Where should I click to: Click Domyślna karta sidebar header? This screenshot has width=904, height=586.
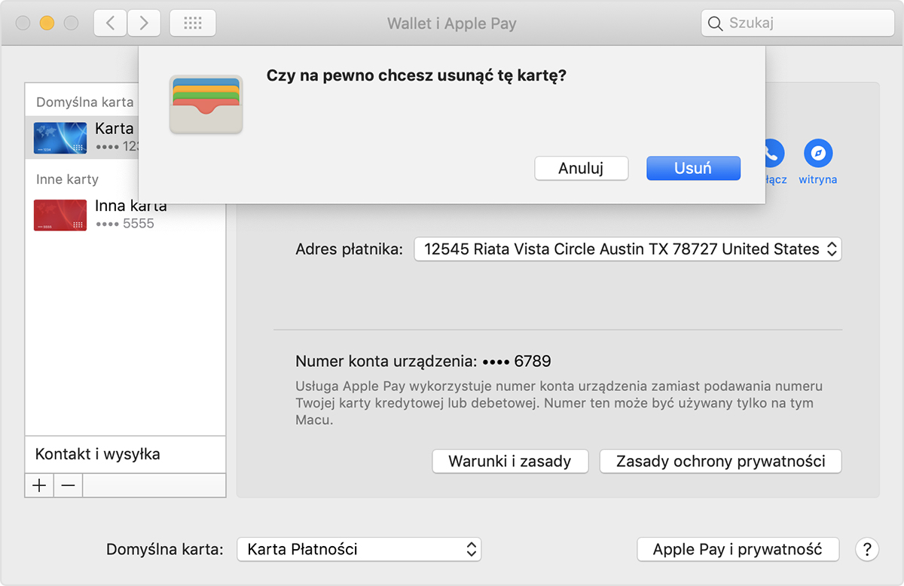click(85, 102)
